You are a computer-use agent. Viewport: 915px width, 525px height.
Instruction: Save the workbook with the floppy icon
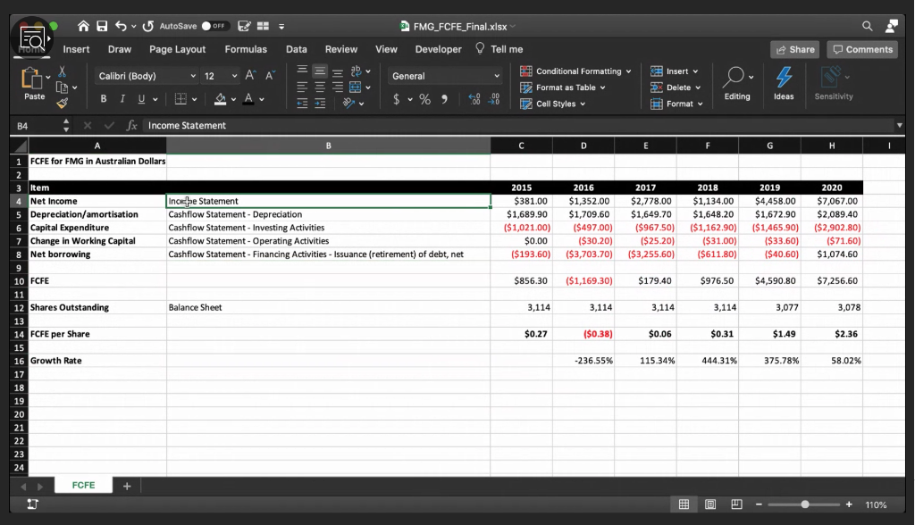pyautogui.click(x=102, y=26)
